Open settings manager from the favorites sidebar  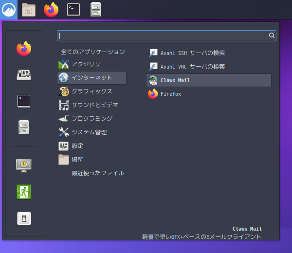pos(24,75)
